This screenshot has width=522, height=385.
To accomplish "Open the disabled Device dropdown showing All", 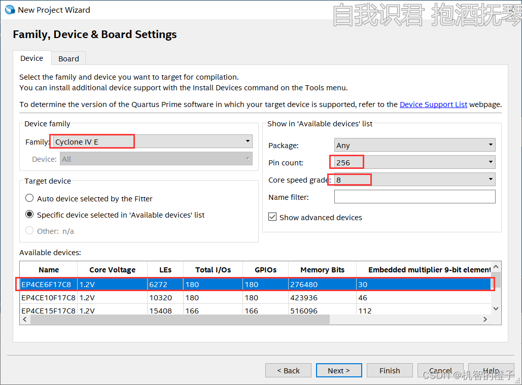I will click(156, 159).
